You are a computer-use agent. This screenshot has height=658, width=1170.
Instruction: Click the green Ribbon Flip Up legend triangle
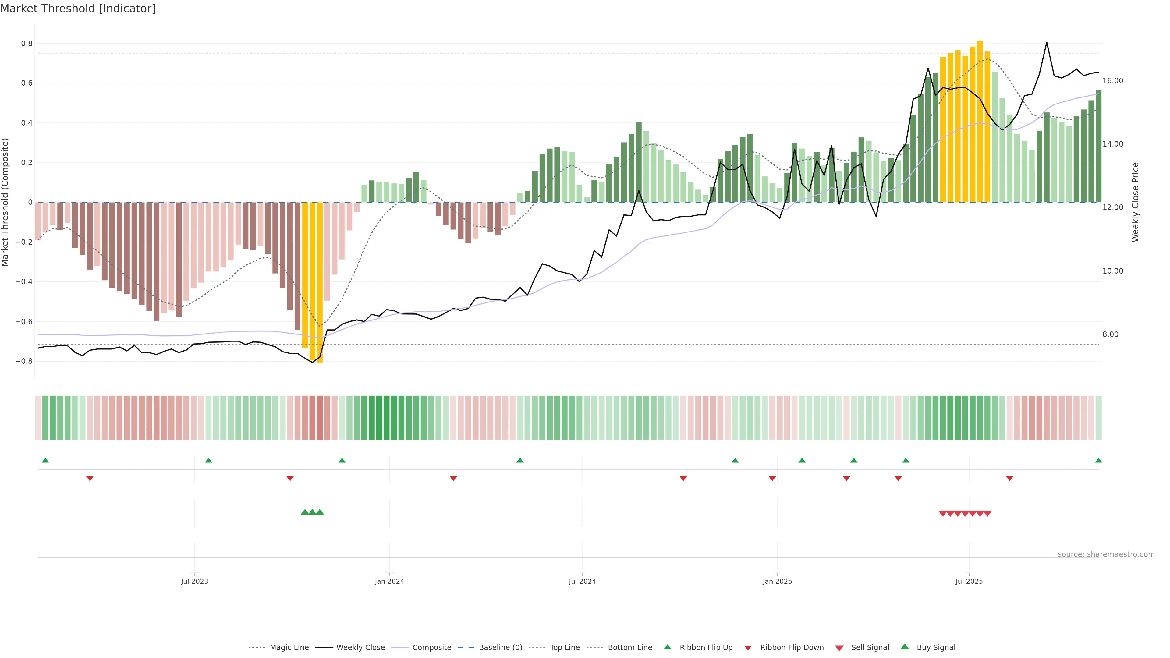(x=667, y=647)
